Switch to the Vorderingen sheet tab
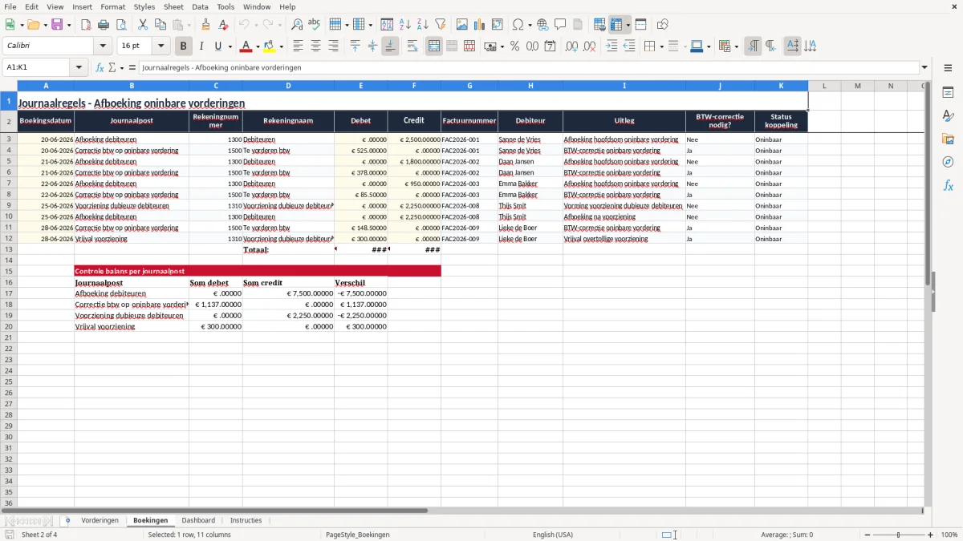Screen dimensions: 963x541 coord(100,520)
